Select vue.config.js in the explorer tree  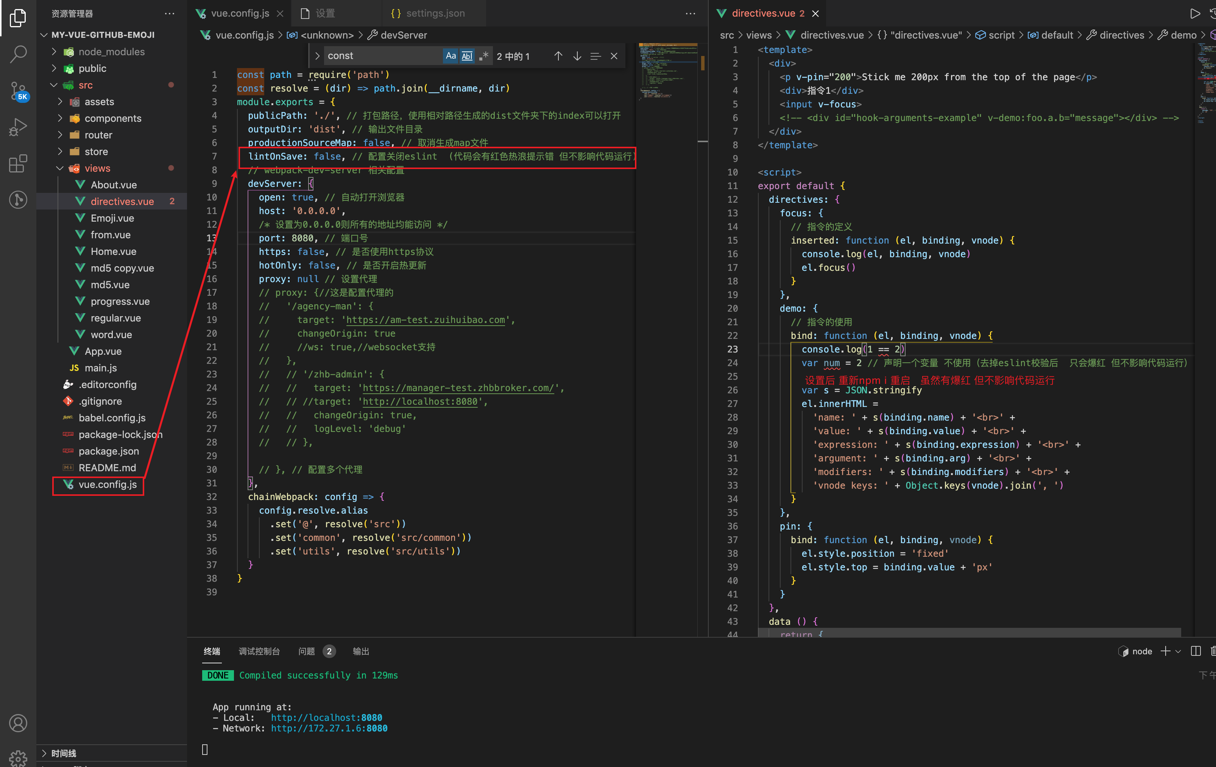(x=108, y=484)
